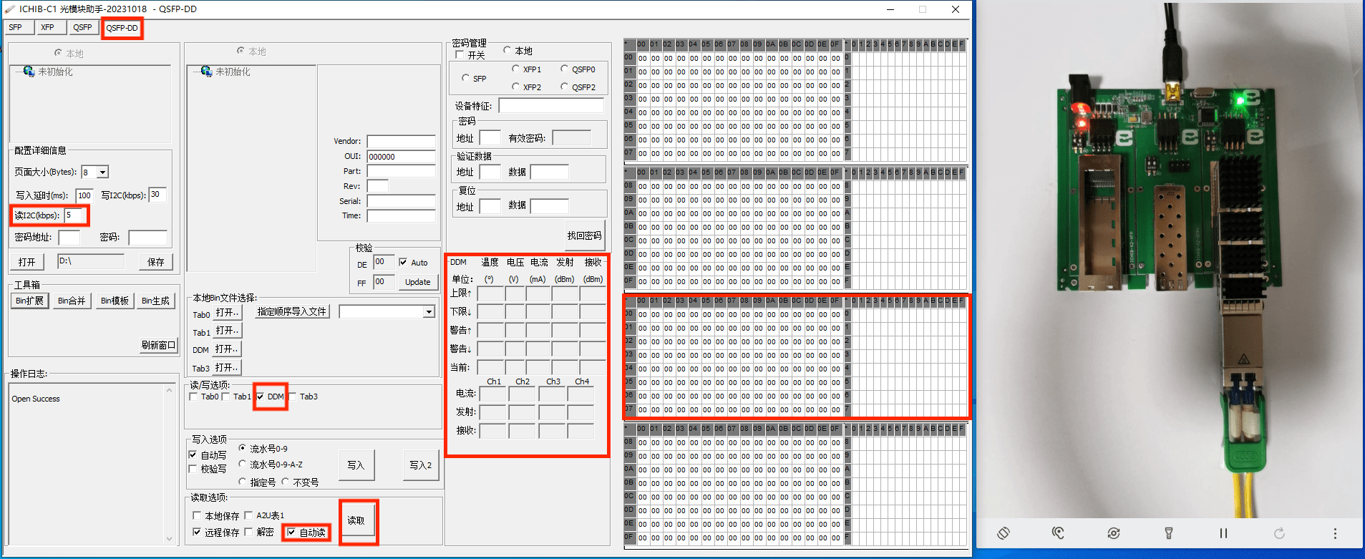The height and width of the screenshot is (559, 1365).
Task: Click the grayed refresh arrow icon
Action: (x=1279, y=533)
